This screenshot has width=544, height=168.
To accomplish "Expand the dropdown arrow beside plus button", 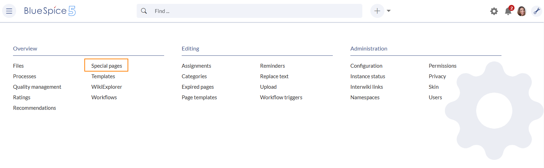I will click(x=389, y=11).
